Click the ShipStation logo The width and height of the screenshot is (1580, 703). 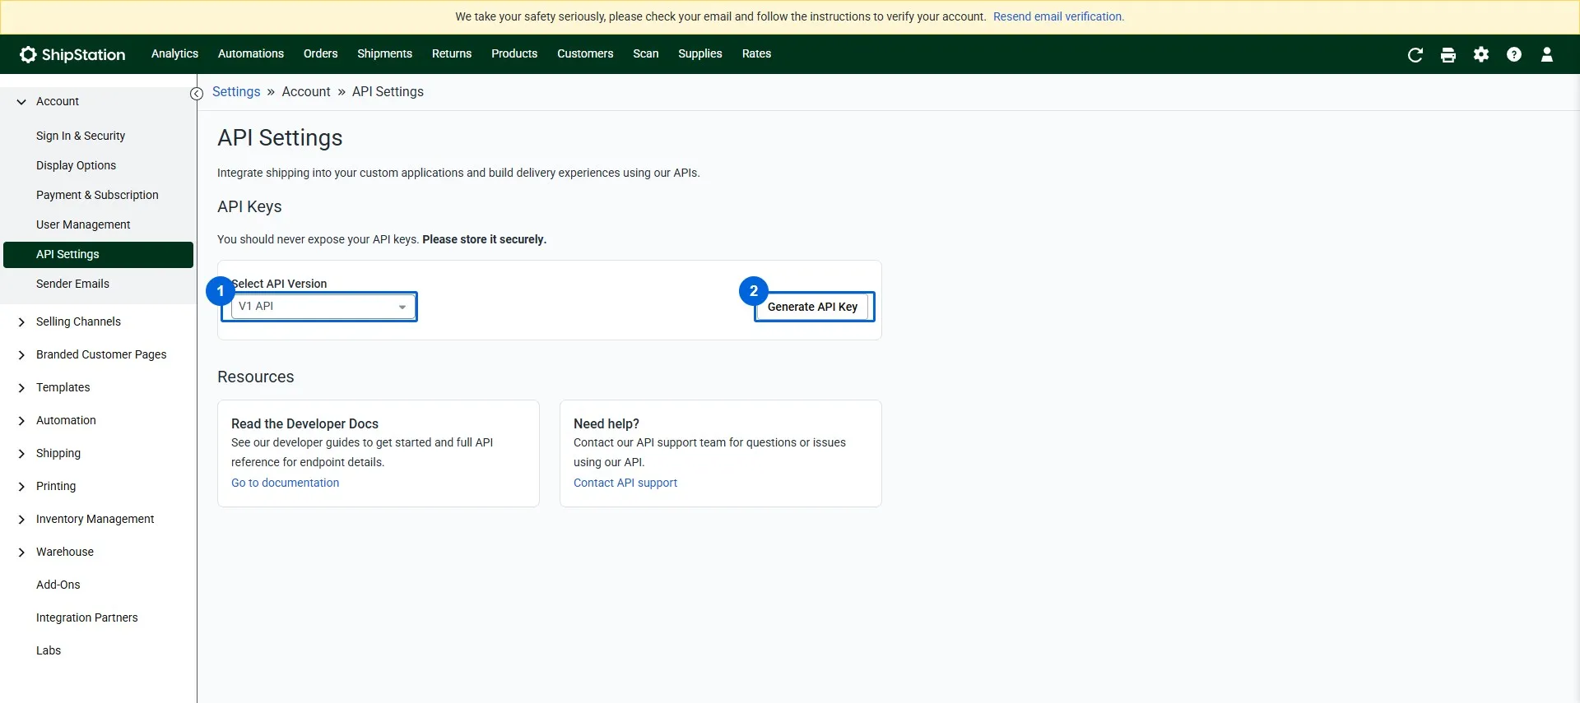tap(72, 54)
